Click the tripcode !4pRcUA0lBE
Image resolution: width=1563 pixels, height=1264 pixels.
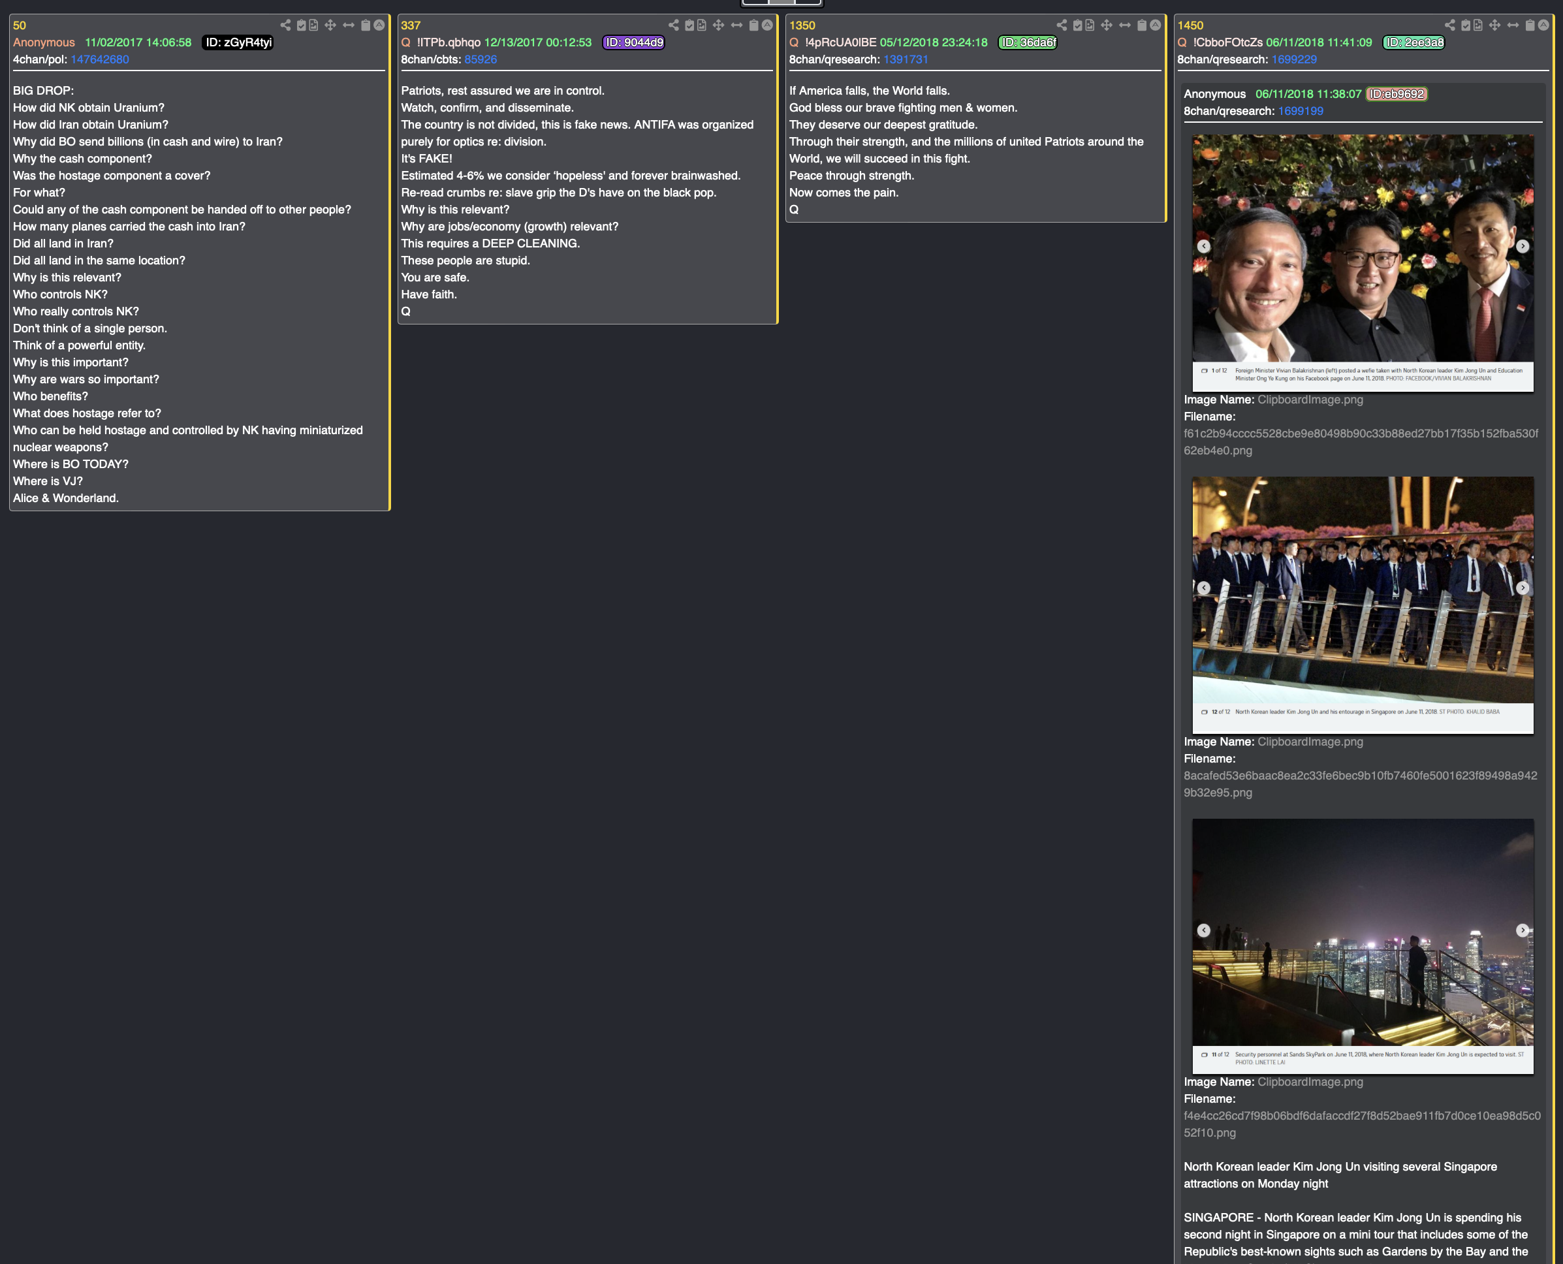(840, 42)
